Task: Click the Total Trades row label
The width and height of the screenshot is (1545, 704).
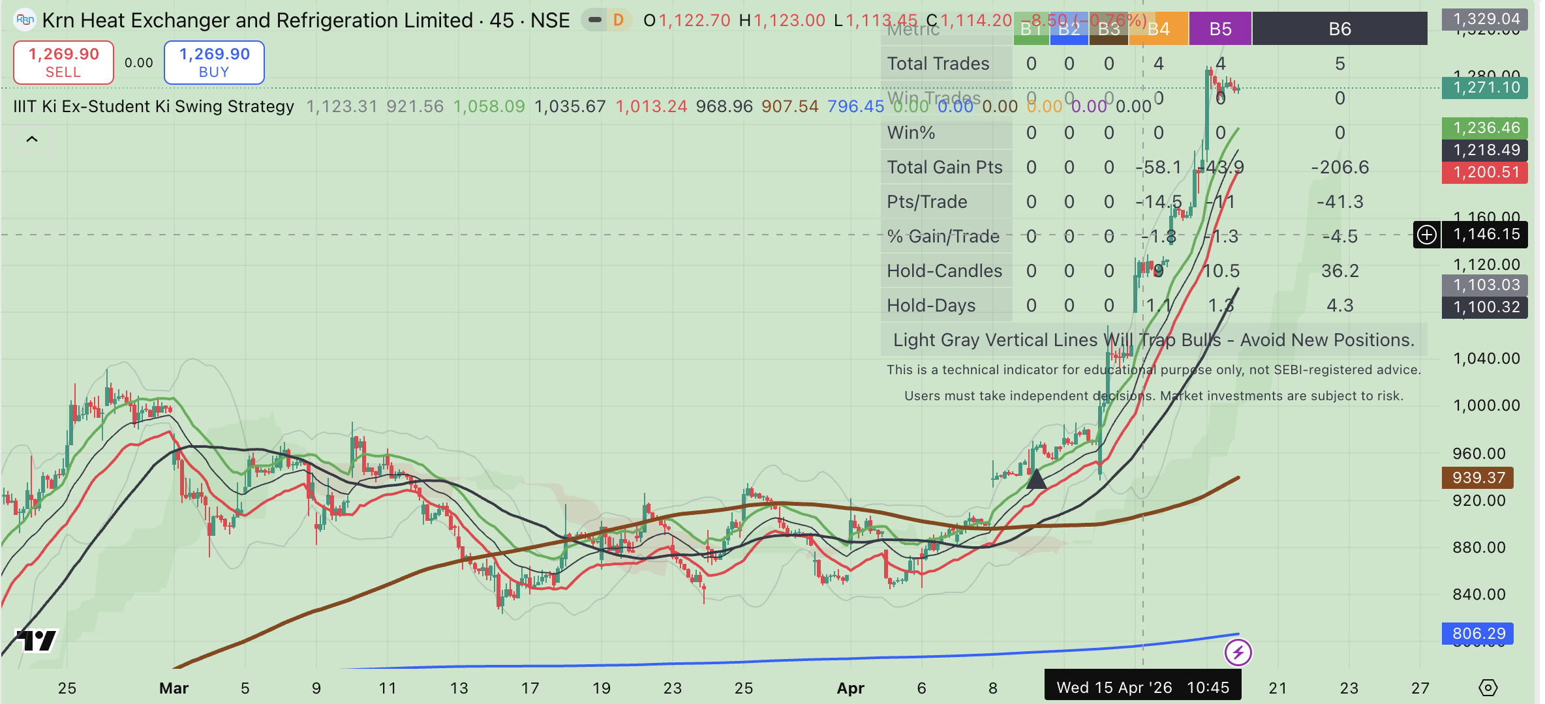Action: [938, 63]
